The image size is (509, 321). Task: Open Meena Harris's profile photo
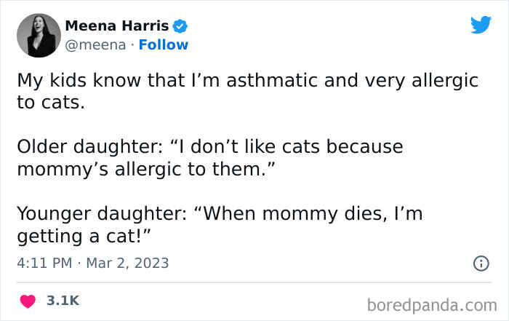35,36
